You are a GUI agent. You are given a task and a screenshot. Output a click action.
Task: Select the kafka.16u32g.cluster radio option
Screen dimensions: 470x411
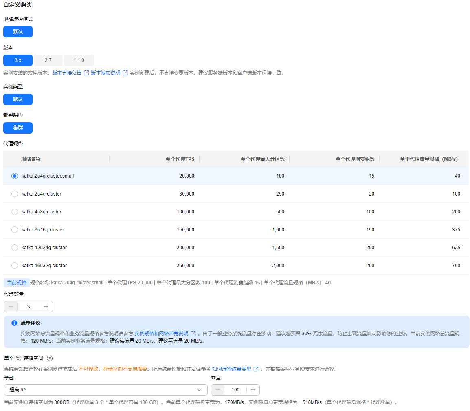[x=14, y=266]
